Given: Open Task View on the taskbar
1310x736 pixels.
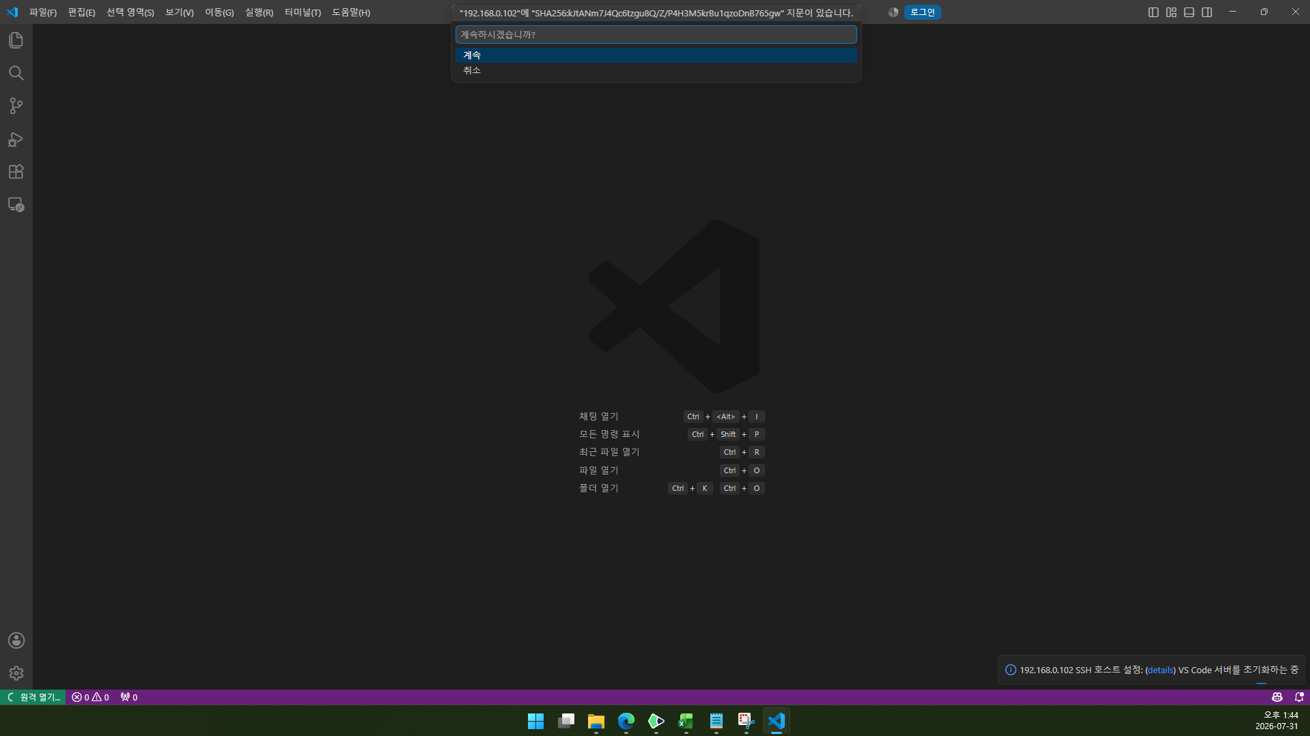Looking at the screenshot, I should coord(566,721).
